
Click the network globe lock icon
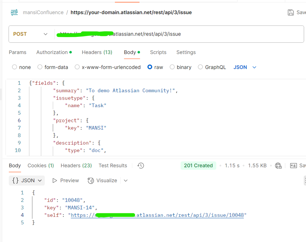tap(278, 166)
